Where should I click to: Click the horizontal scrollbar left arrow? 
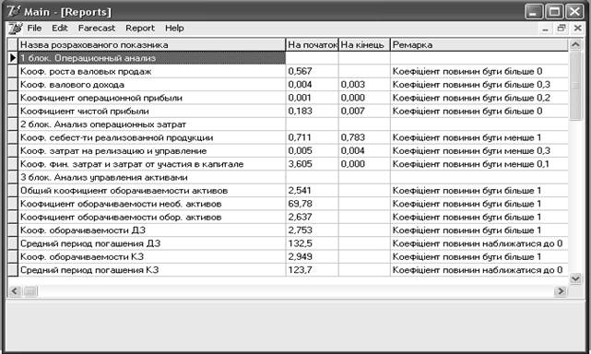[x=15, y=291]
